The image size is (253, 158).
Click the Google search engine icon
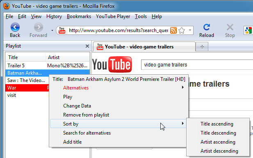248,30
